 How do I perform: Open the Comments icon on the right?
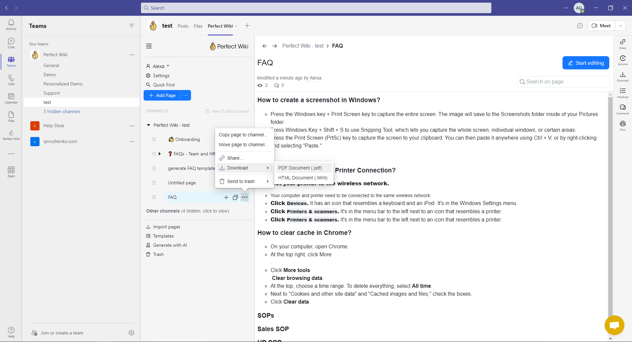(622, 108)
